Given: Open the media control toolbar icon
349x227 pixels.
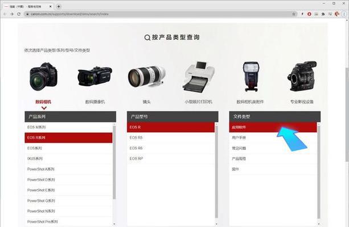Looking at the screenshot, I should tap(330, 14).
